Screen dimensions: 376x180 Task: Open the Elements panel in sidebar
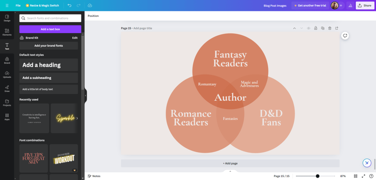tap(7, 31)
